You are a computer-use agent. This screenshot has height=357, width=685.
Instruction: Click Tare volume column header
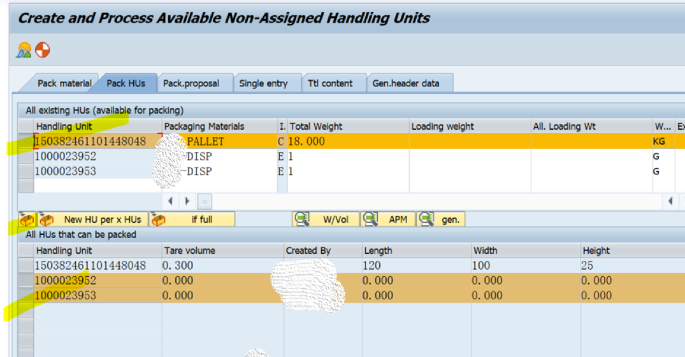coord(222,251)
